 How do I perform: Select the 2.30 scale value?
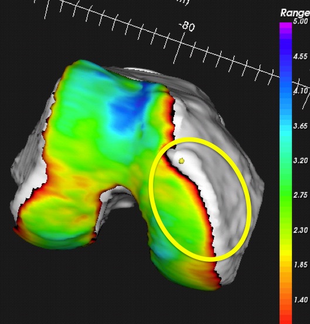click(300, 230)
